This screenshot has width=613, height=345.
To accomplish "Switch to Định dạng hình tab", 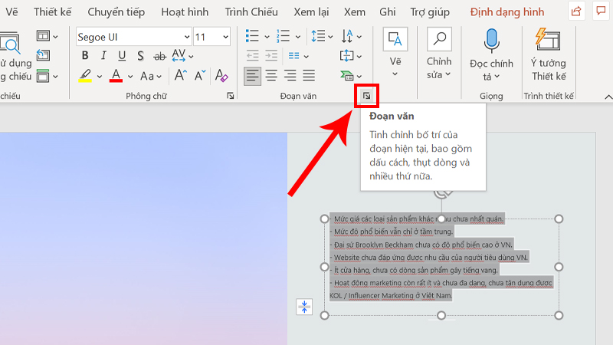I will [x=528, y=12].
